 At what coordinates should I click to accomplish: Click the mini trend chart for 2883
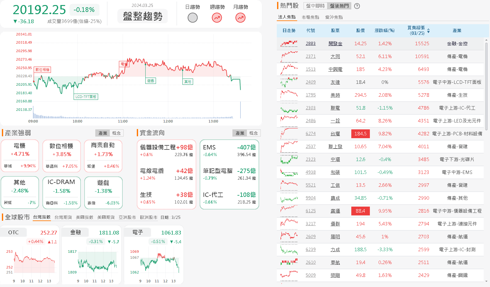289,44
